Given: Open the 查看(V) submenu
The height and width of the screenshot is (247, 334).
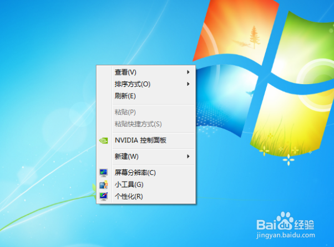Looking at the screenshot, I should point(146,72).
